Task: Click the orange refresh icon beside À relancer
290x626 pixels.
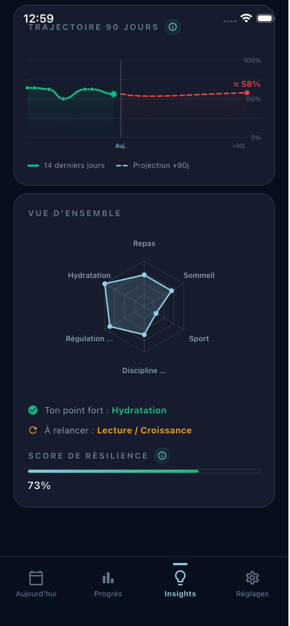Action: click(x=33, y=430)
